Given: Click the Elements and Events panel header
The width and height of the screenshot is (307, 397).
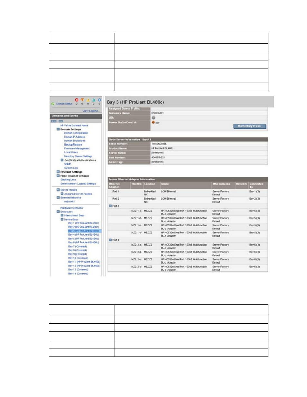Looking at the screenshot, I should [x=76, y=116].
